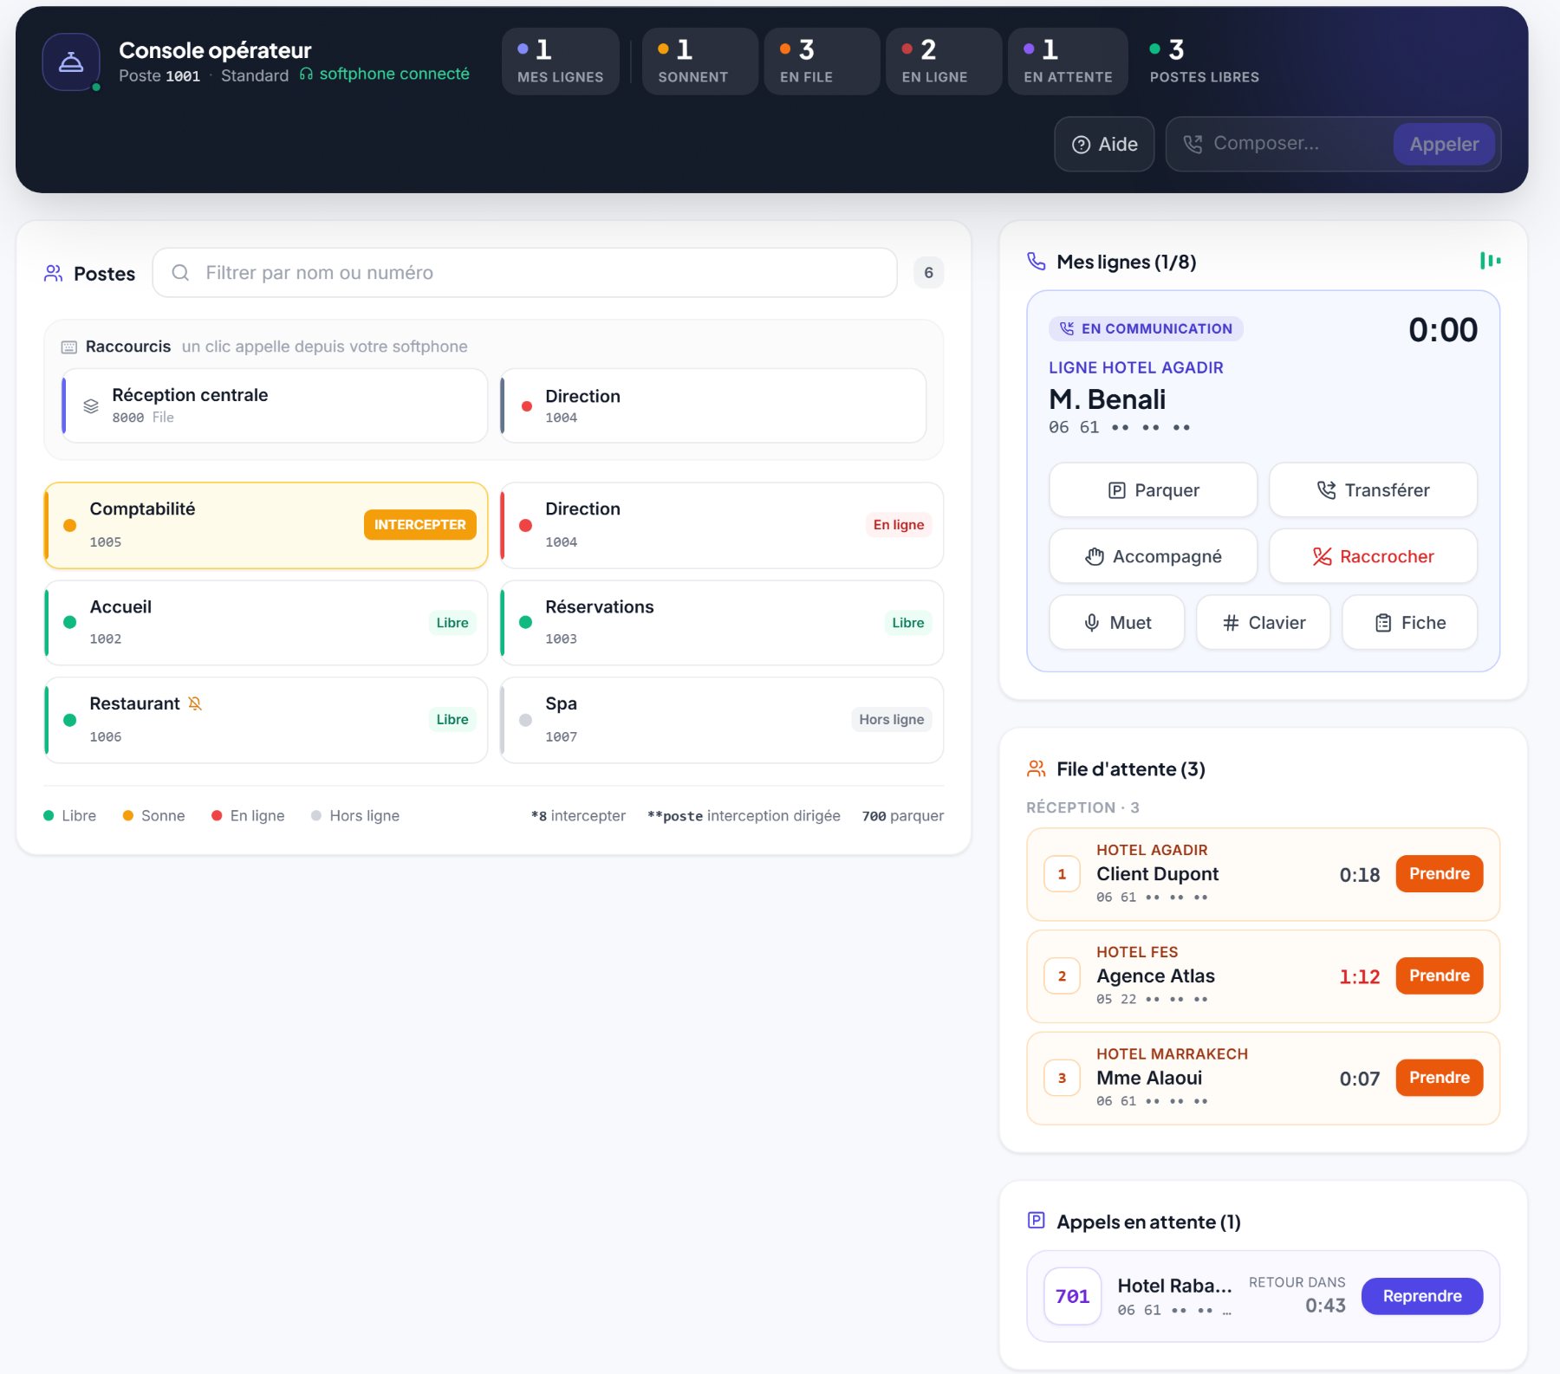The height and width of the screenshot is (1374, 1560).
Task: Click the M. Benali caller name
Action: tap(1107, 399)
